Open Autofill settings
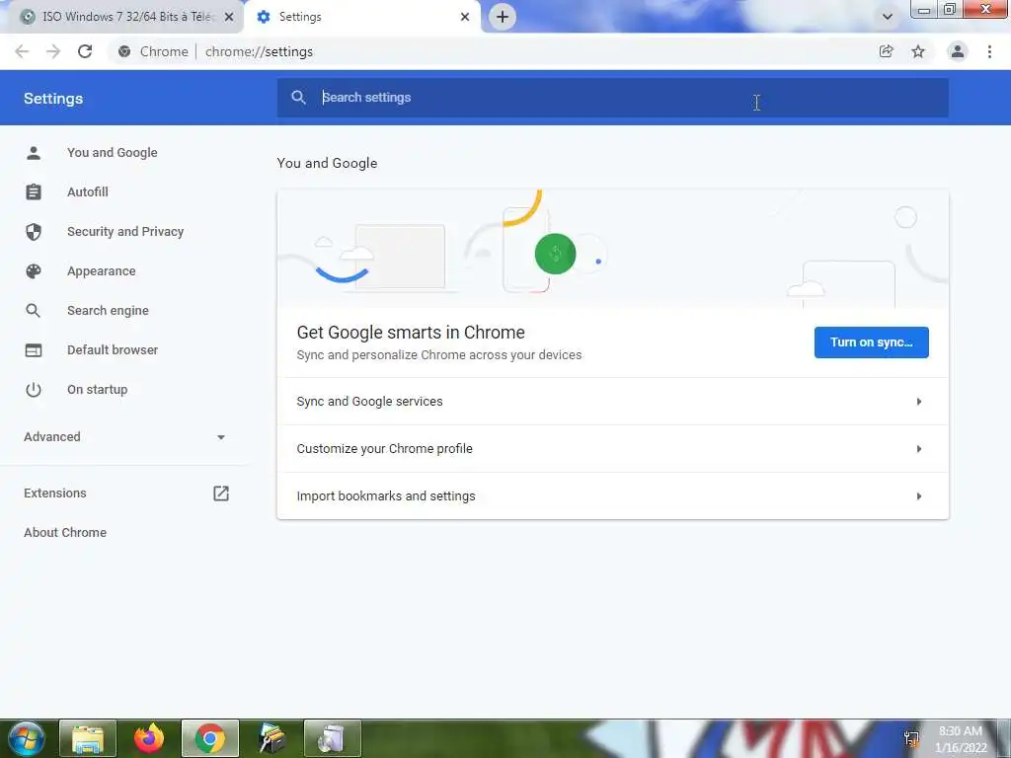1011x758 pixels. coord(88,192)
